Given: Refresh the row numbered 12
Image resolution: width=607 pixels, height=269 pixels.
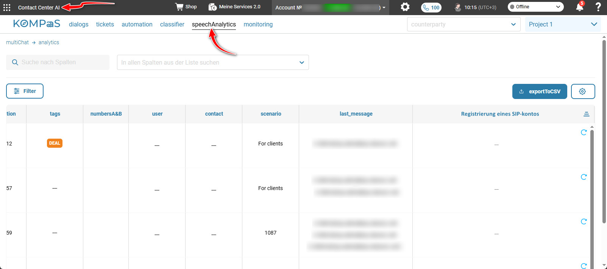Looking at the screenshot, I should (x=584, y=132).
